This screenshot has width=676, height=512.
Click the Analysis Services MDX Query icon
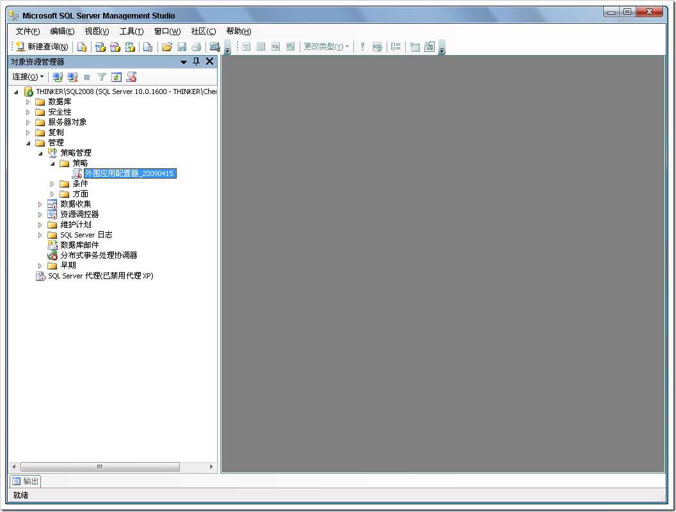pyautogui.click(x=100, y=47)
